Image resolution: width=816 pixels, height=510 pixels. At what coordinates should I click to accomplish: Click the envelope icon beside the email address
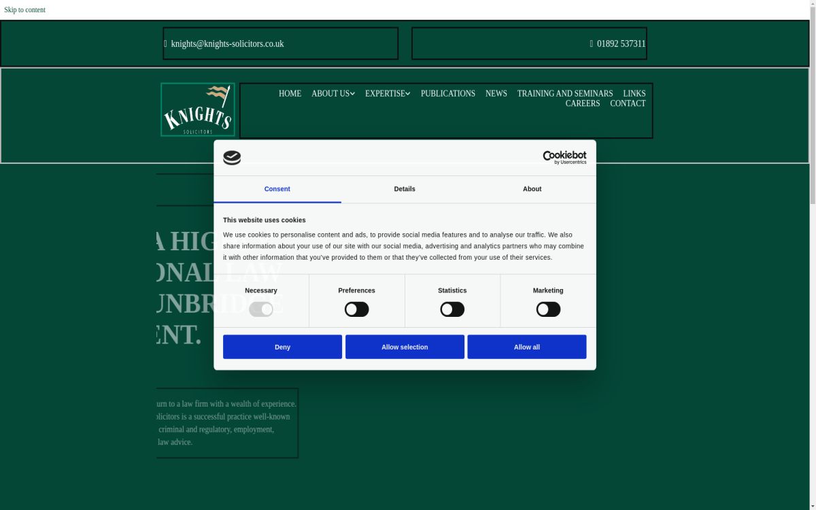165,44
